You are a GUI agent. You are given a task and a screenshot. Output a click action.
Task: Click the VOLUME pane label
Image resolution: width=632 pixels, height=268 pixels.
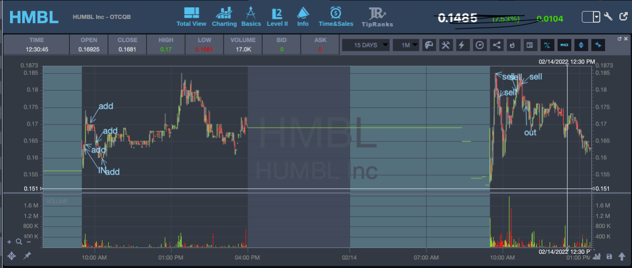tap(57, 201)
